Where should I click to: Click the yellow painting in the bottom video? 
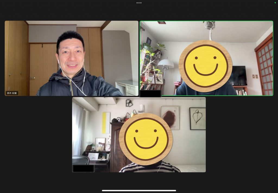(x=106, y=123)
